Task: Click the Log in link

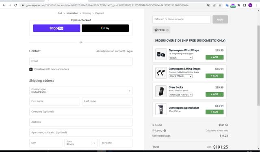Action: 129,51
